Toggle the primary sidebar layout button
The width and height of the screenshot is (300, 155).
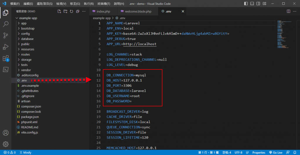click(x=246, y=4)
